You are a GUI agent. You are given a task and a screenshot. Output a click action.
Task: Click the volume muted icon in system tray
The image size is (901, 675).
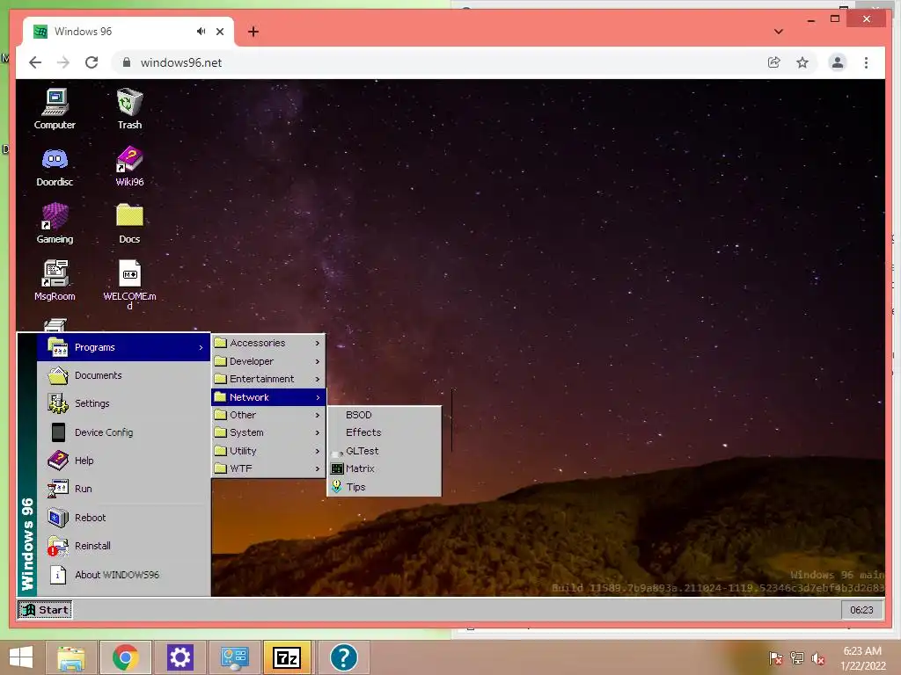[817, 658]
